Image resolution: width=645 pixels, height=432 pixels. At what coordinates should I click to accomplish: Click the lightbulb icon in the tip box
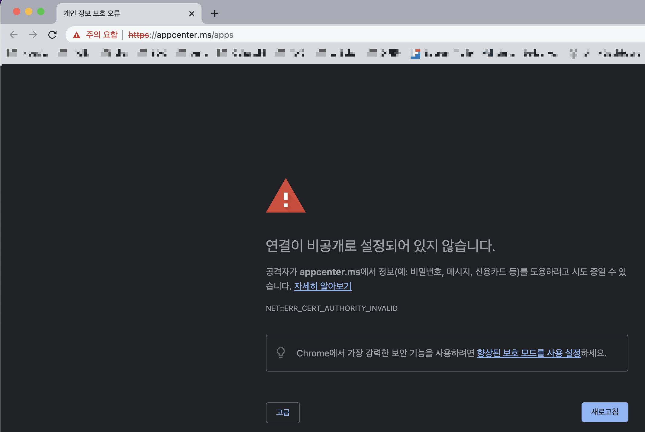[281, 352]
